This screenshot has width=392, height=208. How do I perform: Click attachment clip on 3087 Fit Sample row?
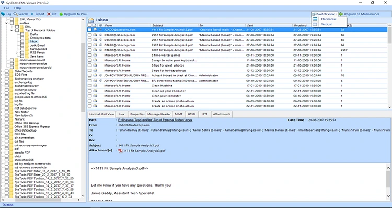[x=100, y=50]
